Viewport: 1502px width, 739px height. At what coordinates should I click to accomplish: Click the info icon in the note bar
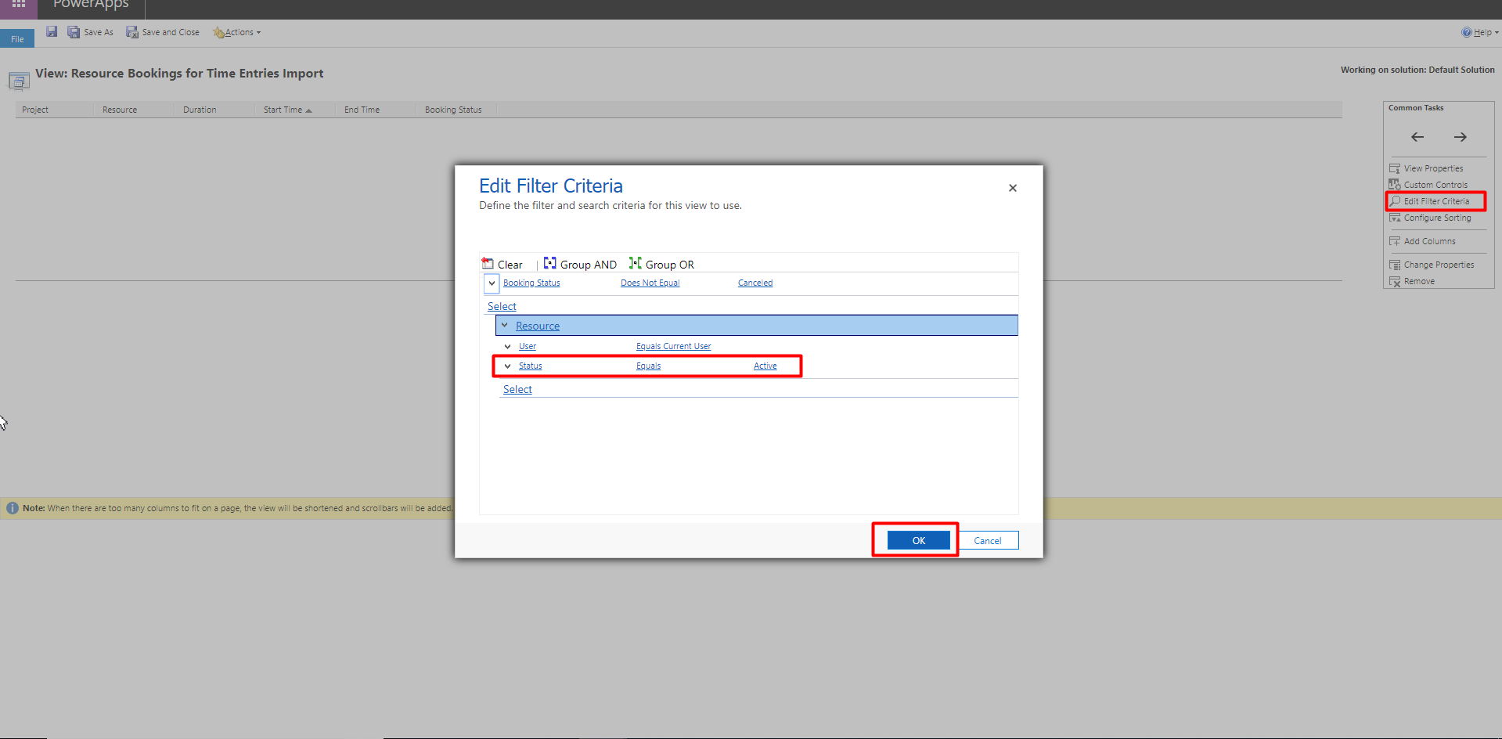click(x=13, y=508)
